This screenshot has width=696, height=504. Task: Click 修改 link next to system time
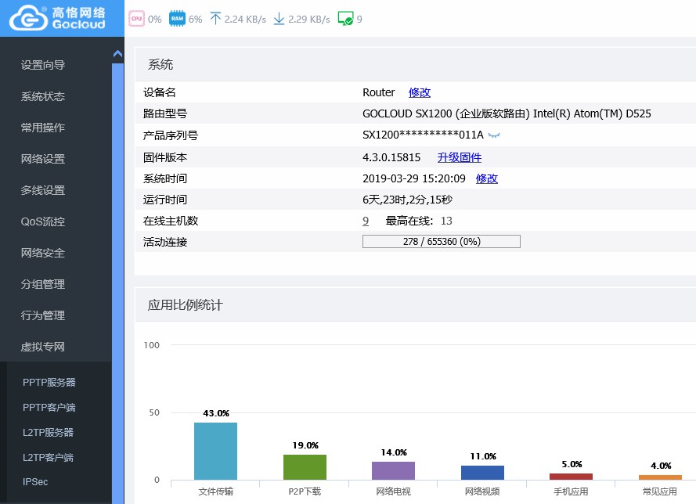(x=487, y=178)
